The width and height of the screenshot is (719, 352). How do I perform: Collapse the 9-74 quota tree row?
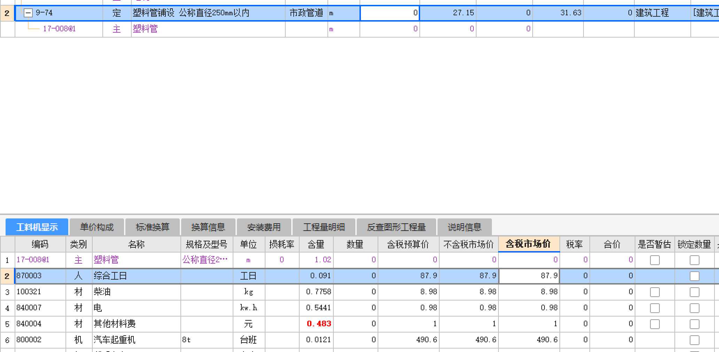(28, 13)
